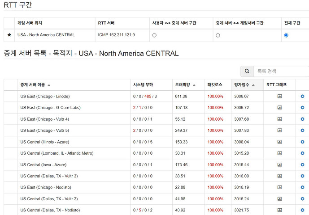This screenshot has height=215, width=309.
Task: Click the magnifier search icon
Action: coord(247,71)
